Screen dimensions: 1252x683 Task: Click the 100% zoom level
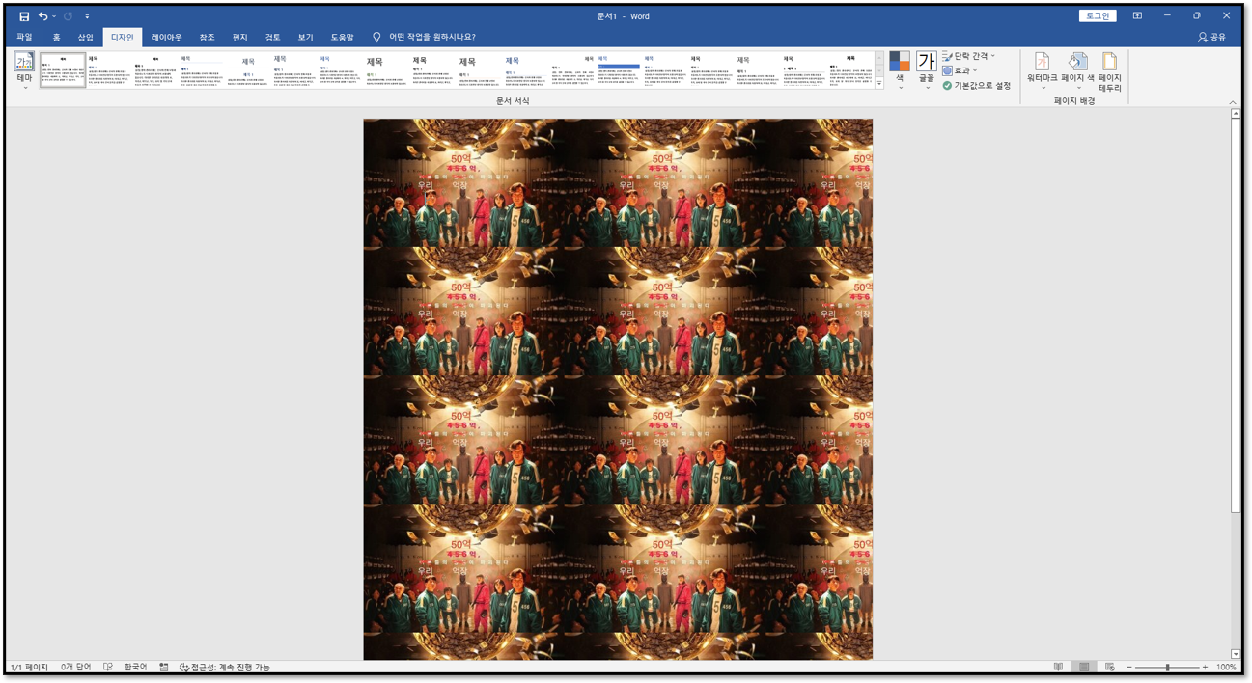[x=1226, y=668]
